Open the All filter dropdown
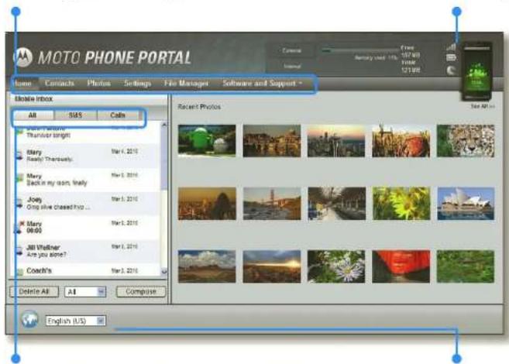509x364 pixels. click(x=85, y=292)
